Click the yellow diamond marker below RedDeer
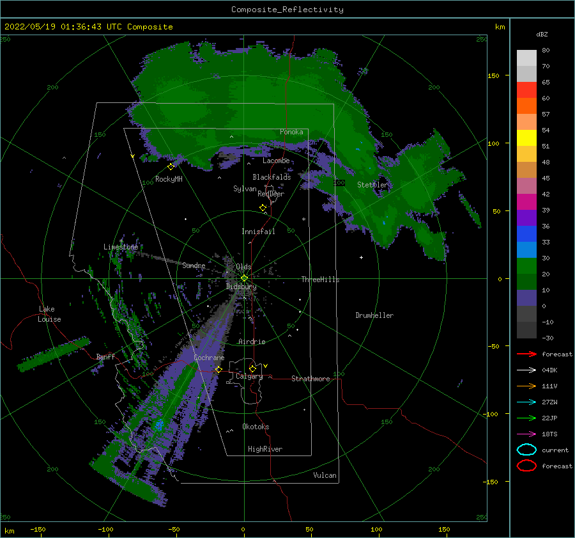 263,208
